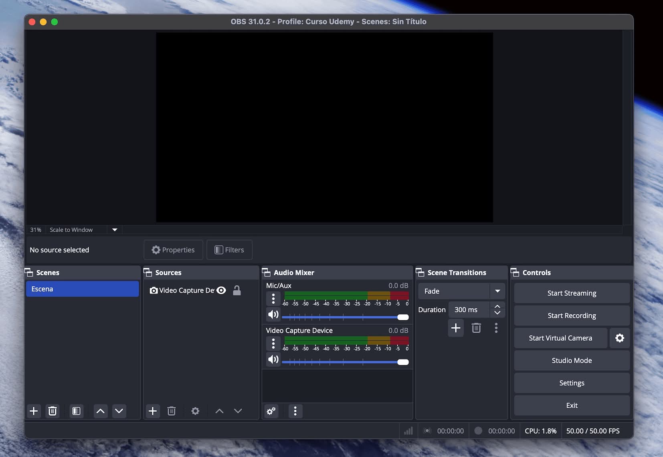Open preview scaling dropdown arrow
663x457 pixels.
tap(115, 230)
